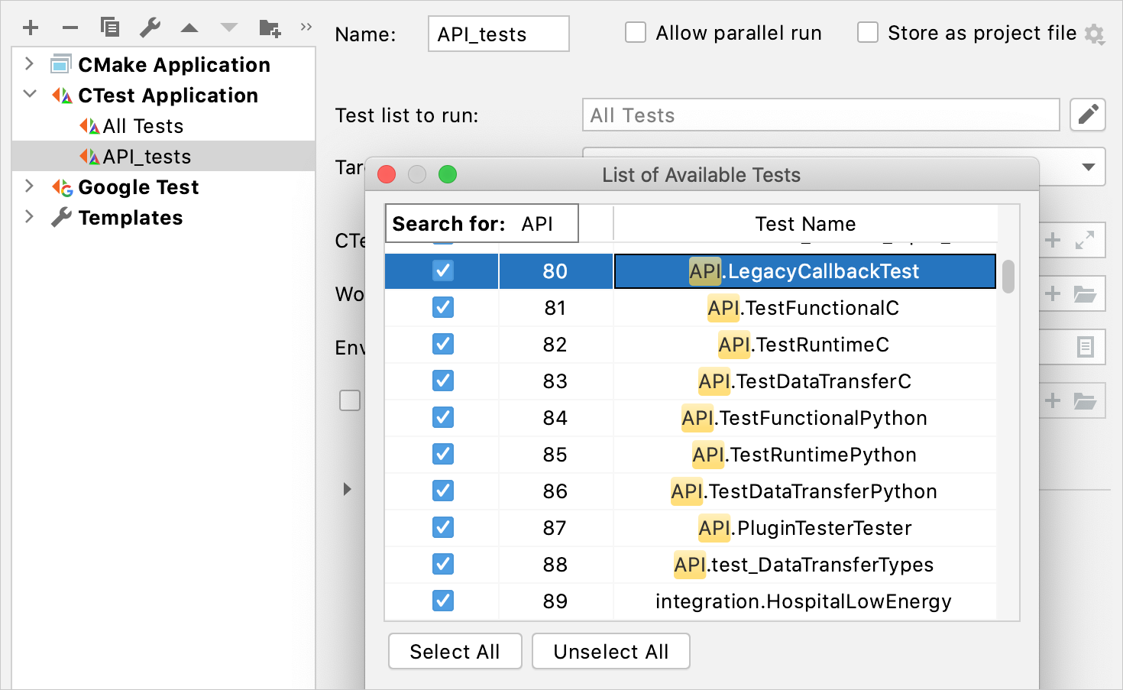Click inside the Name field showing API_tests
The height and width of the screenshot is (690, 1123).
click(x=497, y=33)
